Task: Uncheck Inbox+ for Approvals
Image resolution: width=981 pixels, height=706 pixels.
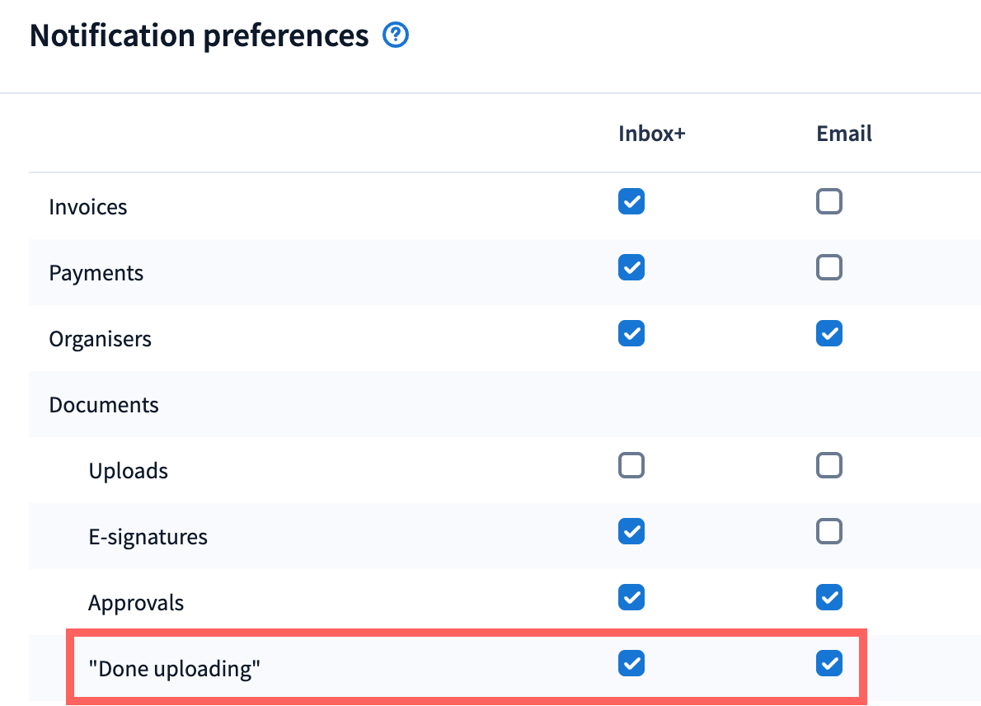Action: [x=631, y=598]
